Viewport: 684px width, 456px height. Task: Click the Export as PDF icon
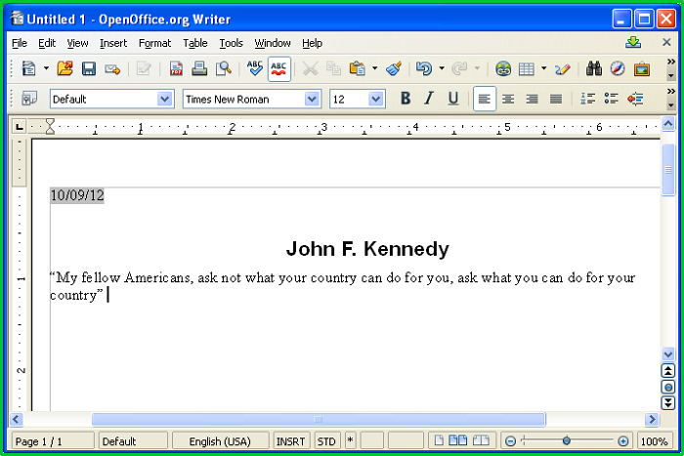177,68
